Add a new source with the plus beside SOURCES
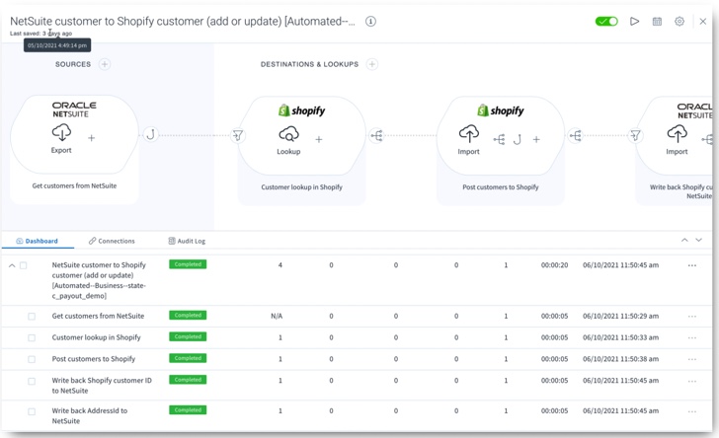 click(105, 64)
